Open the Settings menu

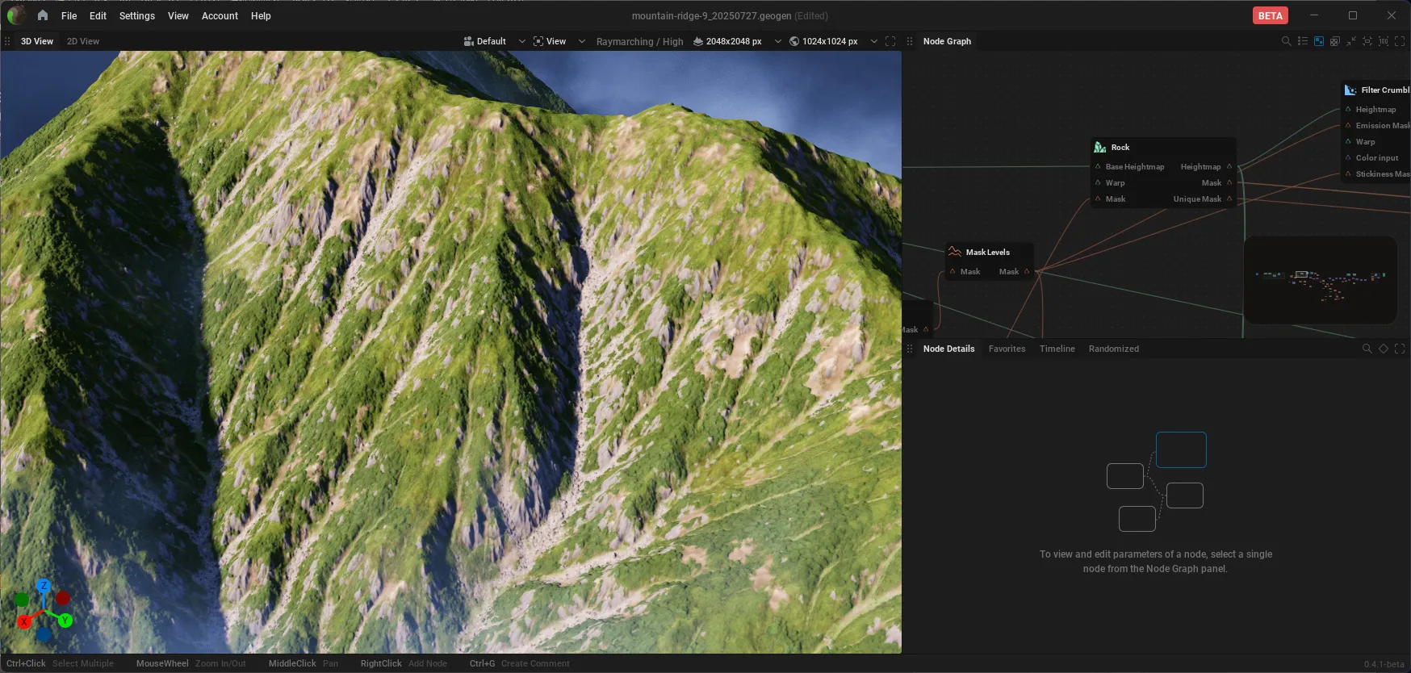[x=136, y=15]
